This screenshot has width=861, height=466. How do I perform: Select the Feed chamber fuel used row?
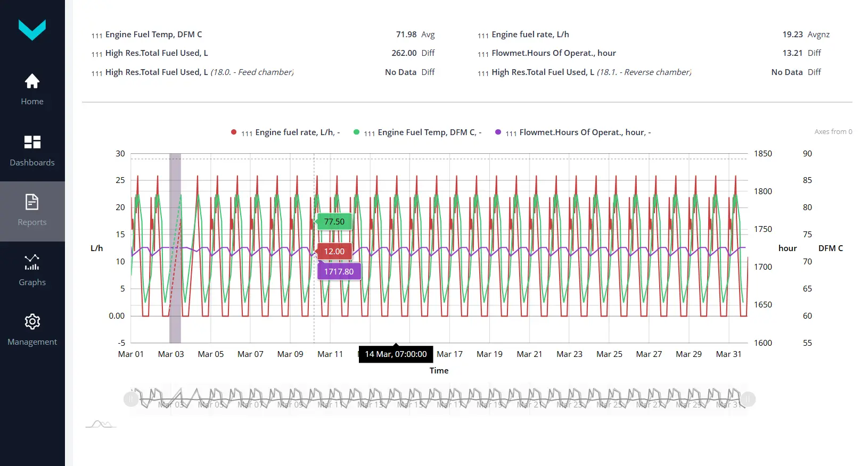tap(263, 72)
